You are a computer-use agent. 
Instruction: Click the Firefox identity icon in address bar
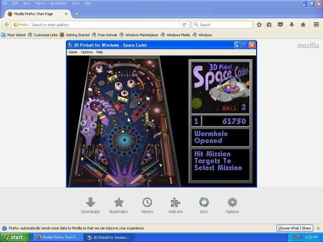(21, 25)
